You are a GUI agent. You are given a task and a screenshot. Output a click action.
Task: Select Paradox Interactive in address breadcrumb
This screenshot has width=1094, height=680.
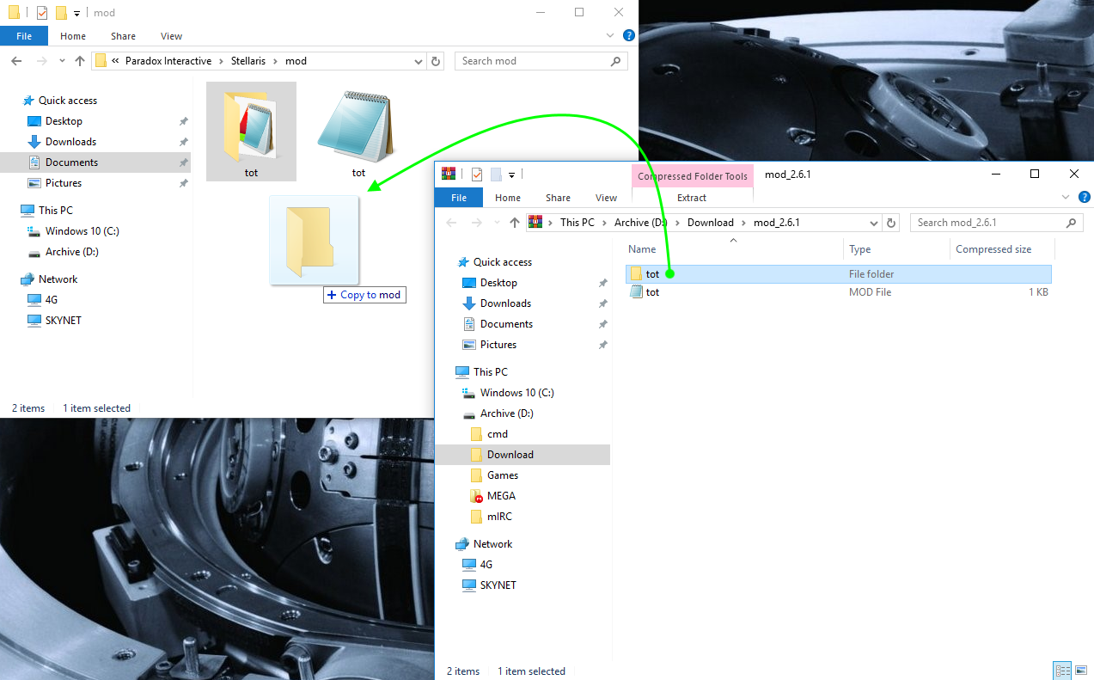(168, 61)
